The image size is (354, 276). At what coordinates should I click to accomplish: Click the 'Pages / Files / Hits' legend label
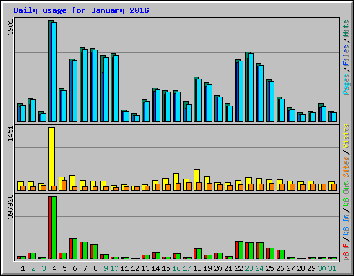[x=346, y=57]
